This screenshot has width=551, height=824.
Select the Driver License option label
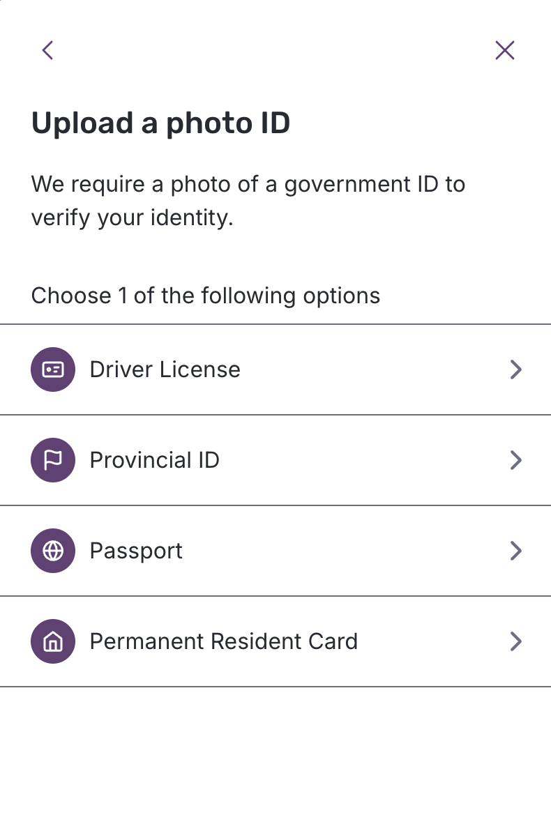(165, 369)
